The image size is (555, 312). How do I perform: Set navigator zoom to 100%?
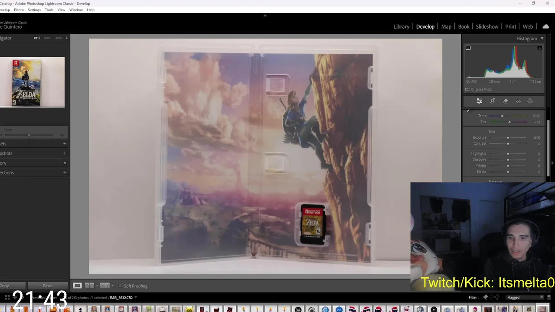47,38
